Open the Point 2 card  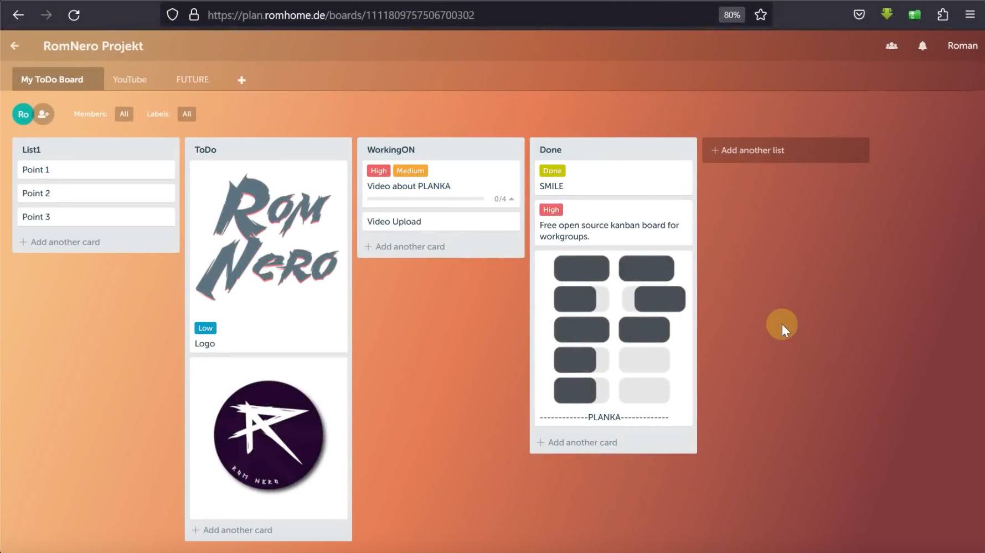coord(96,193)
